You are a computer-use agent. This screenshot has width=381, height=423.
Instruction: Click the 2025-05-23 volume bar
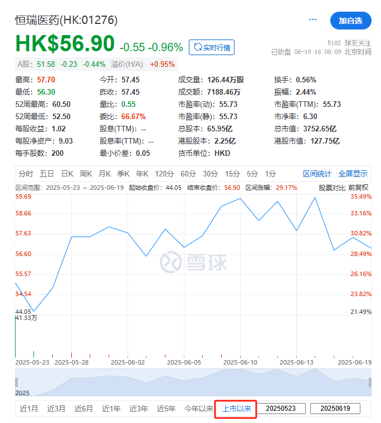pyautogui.click(x=16, y=337)
